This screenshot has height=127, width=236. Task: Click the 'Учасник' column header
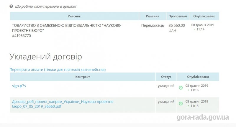(74, 16)
